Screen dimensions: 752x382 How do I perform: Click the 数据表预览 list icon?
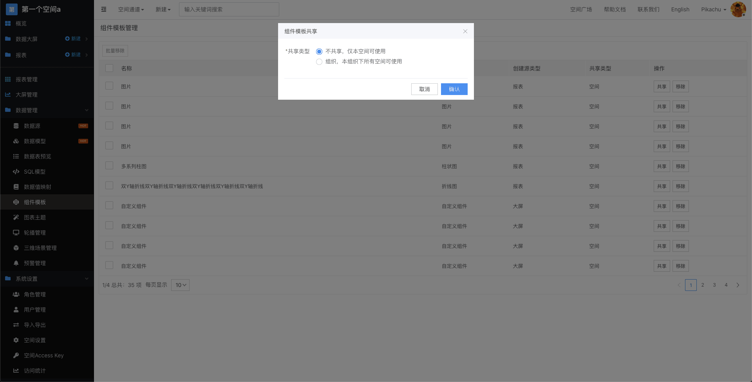(x=16, y=156)
